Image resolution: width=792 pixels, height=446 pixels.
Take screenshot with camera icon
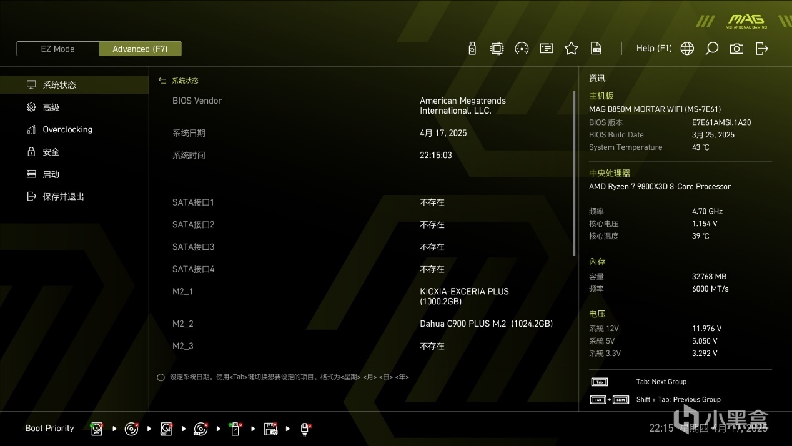click(x=736, y=49)
